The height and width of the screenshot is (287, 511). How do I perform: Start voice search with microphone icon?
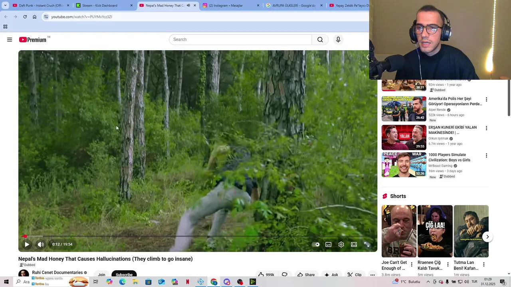pyautogui.click(x=338, y=39)
